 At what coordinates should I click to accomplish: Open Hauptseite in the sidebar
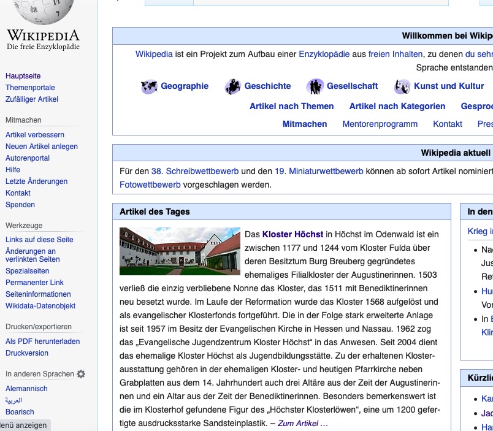click(x=23, y=76)
